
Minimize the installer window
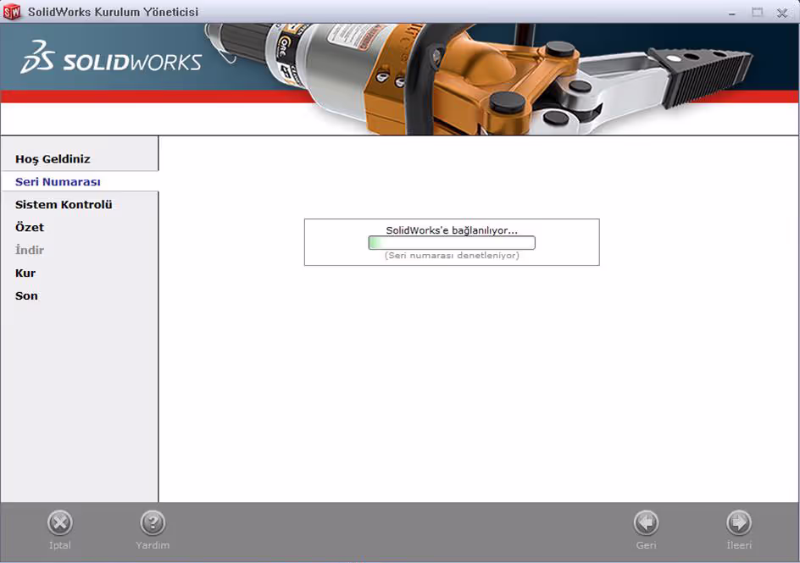click(x=732, y=13)
